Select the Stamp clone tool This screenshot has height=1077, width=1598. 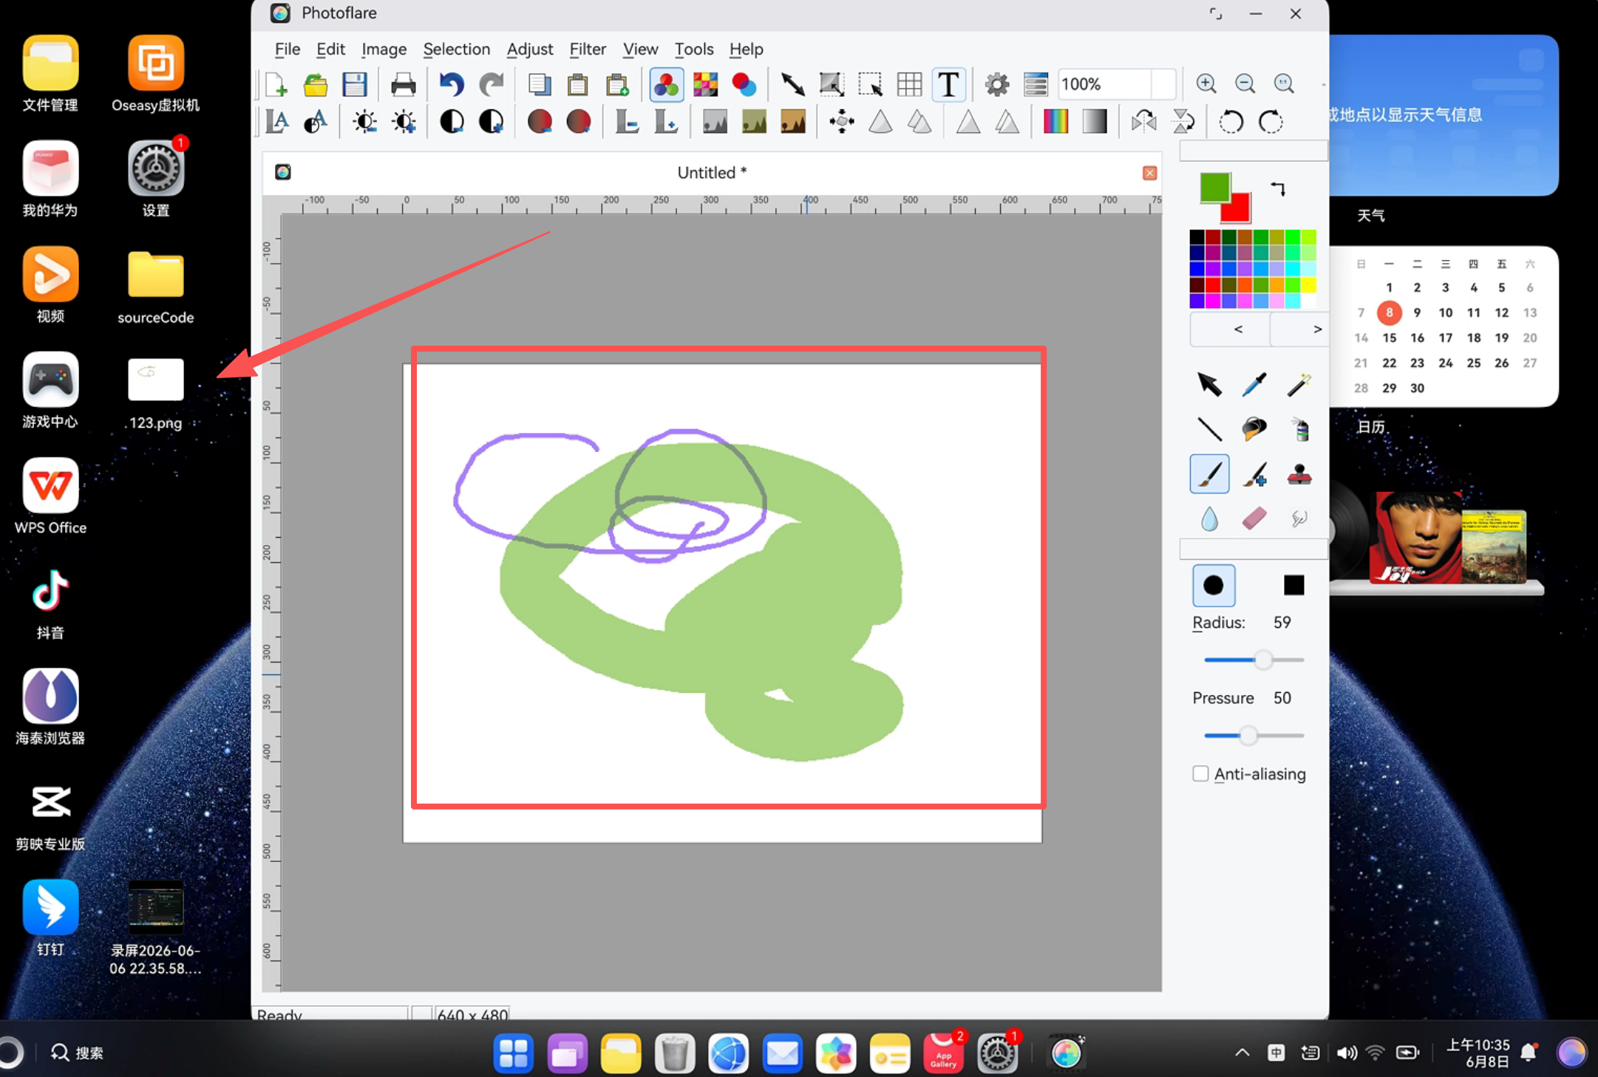point(1299,474)
